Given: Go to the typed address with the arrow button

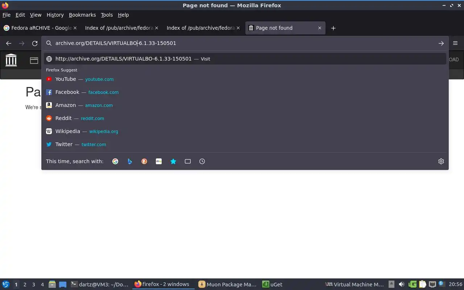Looking at the screenshot, I should click(441, 43).
